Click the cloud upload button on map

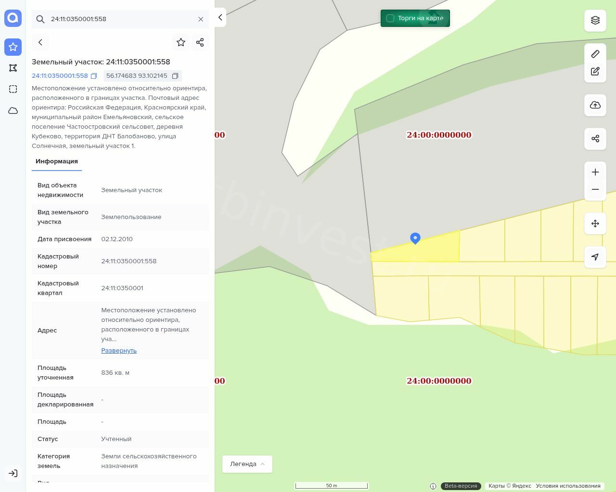pos(595,105)
